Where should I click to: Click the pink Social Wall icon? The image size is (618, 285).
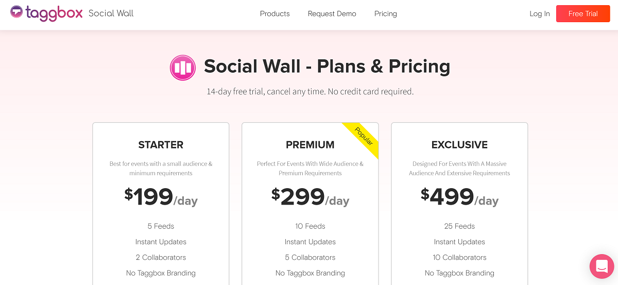183,68
